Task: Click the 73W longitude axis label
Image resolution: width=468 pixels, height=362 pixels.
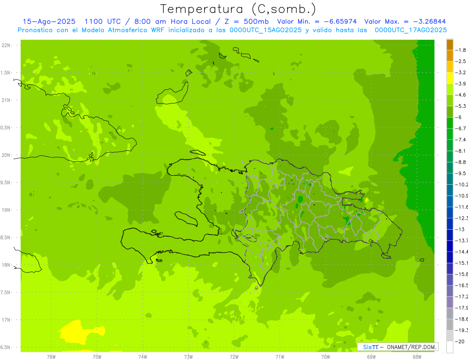Action: pyautogui.click(x=188, y=357)
